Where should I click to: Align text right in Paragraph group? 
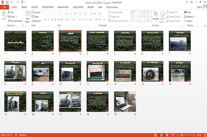tap(87, 20)
